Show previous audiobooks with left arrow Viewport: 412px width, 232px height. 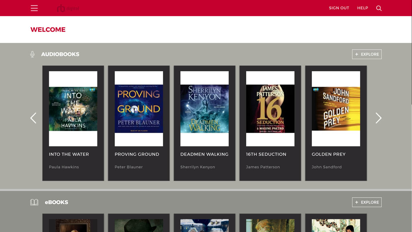[33, 118]
